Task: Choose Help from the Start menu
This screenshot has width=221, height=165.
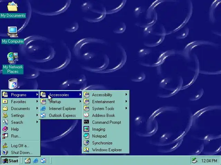Action: click(20, 129)
